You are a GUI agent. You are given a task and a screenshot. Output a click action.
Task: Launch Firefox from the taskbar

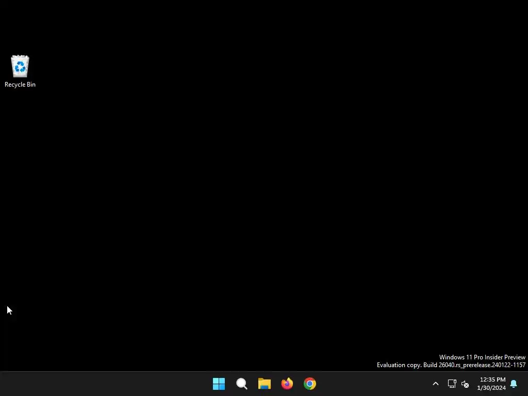pos(287,384)
